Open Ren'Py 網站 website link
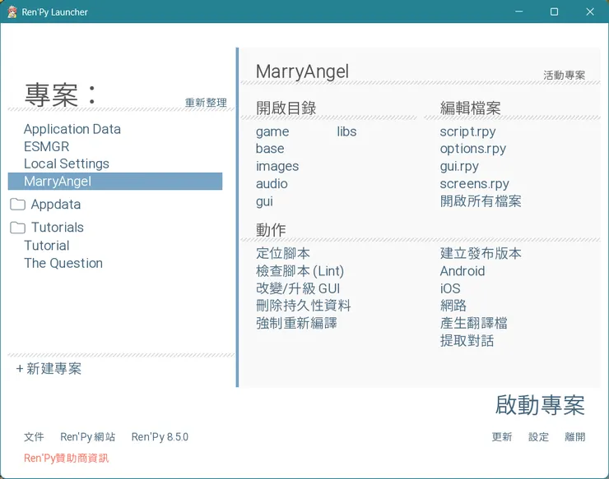Image resolution: width=609 pixels, height=479 pixels. [88, 437]
